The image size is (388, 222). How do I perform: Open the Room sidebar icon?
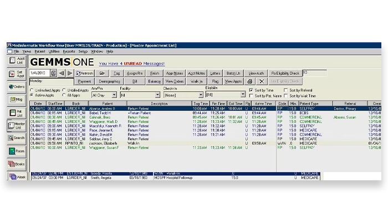tap(17, 151)
